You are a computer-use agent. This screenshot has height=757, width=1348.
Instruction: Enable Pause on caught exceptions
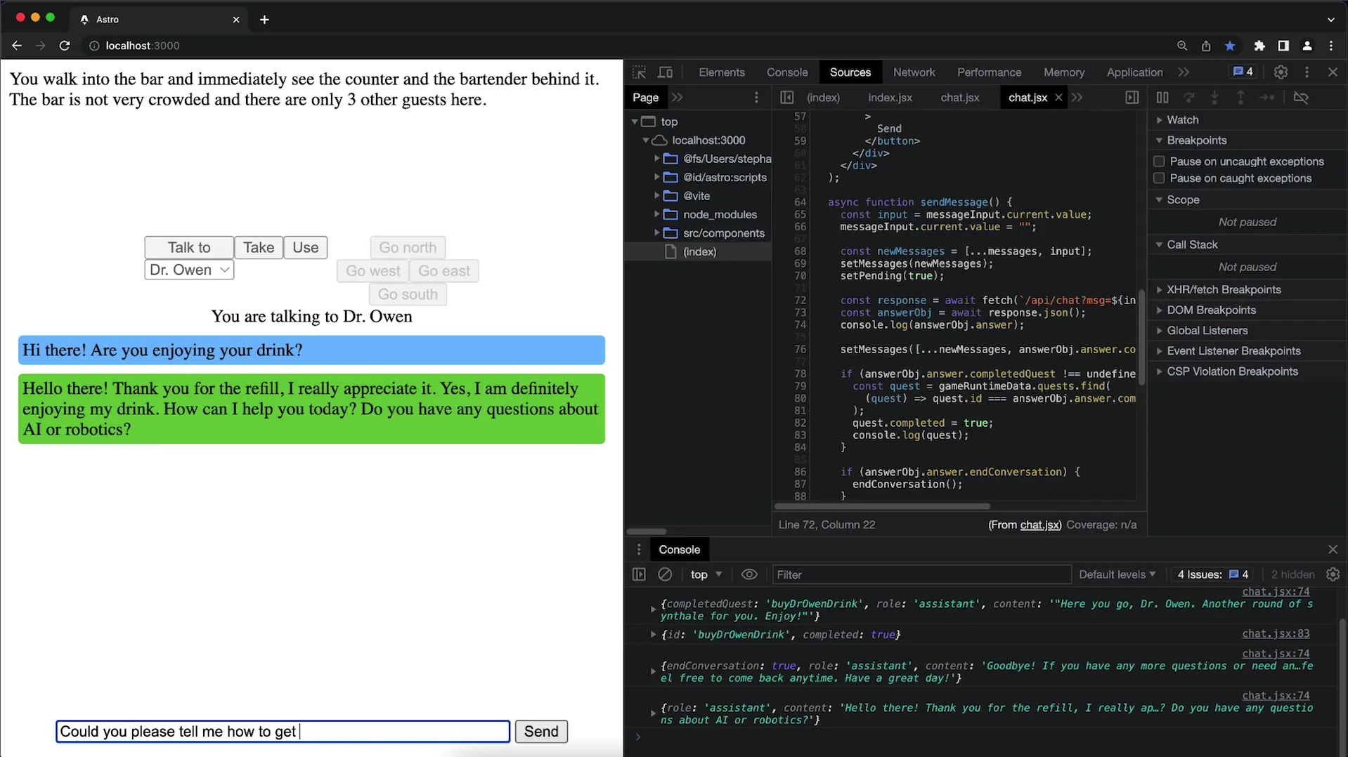click(x=1159, y=178)
